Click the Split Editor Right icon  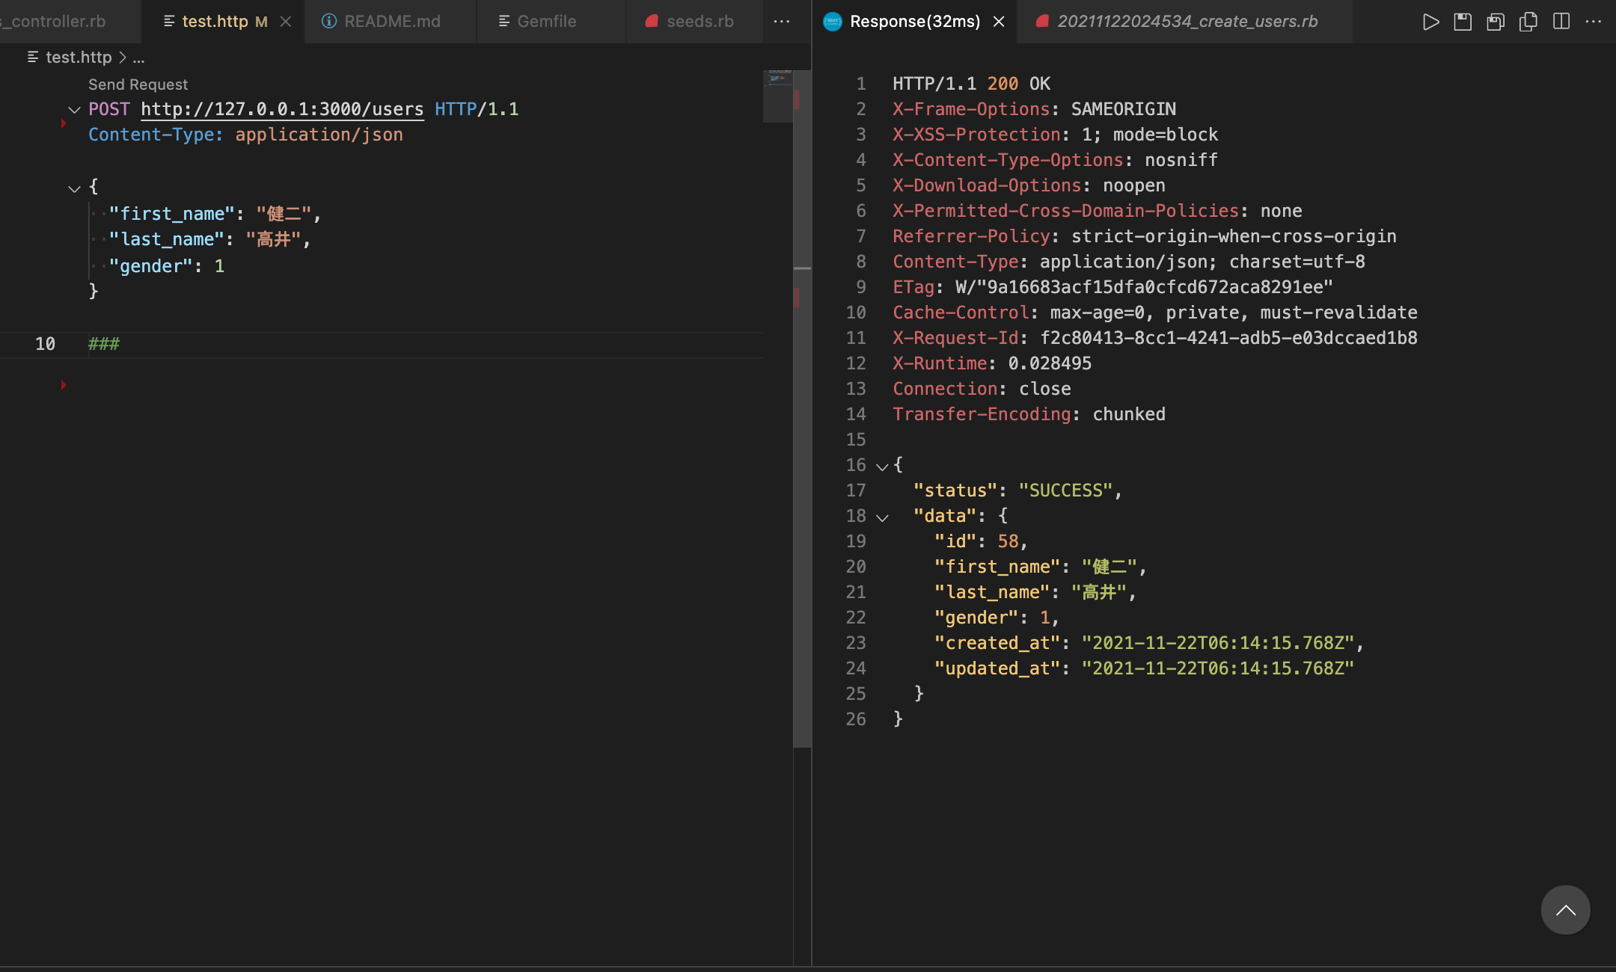[x=1561, y=22]
